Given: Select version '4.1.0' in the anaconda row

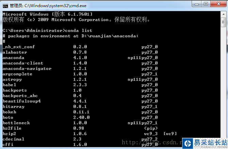Looking at the screenshot, I should tap(80, 58).
